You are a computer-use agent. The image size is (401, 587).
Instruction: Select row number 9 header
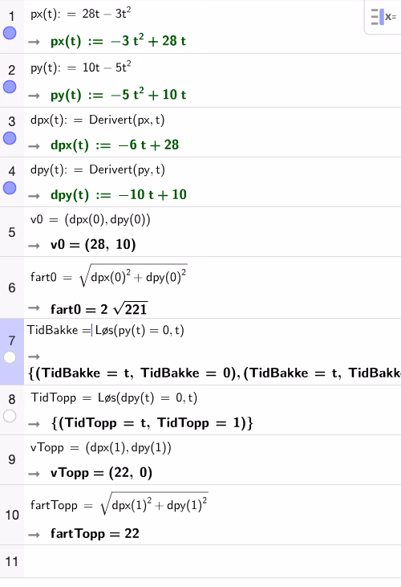coord(12,459)
